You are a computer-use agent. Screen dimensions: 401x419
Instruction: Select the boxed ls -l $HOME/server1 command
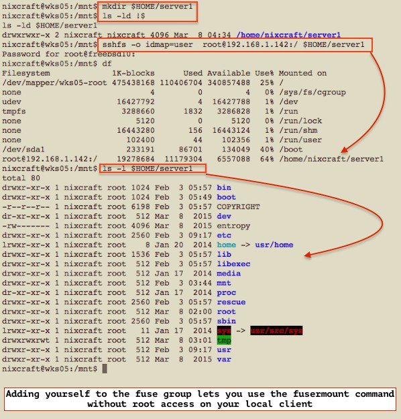point(148,169)
